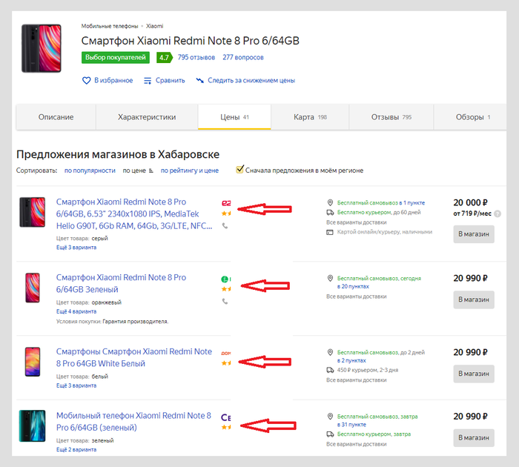
Task: Click pickup pin icon in 31 пункте offer
Action: point(330,417)
